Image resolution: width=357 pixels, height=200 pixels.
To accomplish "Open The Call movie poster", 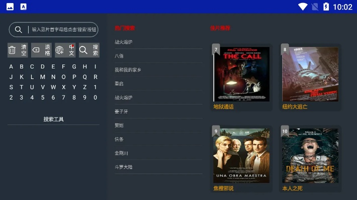I will [242, 74].
